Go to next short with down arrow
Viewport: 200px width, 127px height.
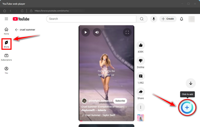click(x=191, y=83)
